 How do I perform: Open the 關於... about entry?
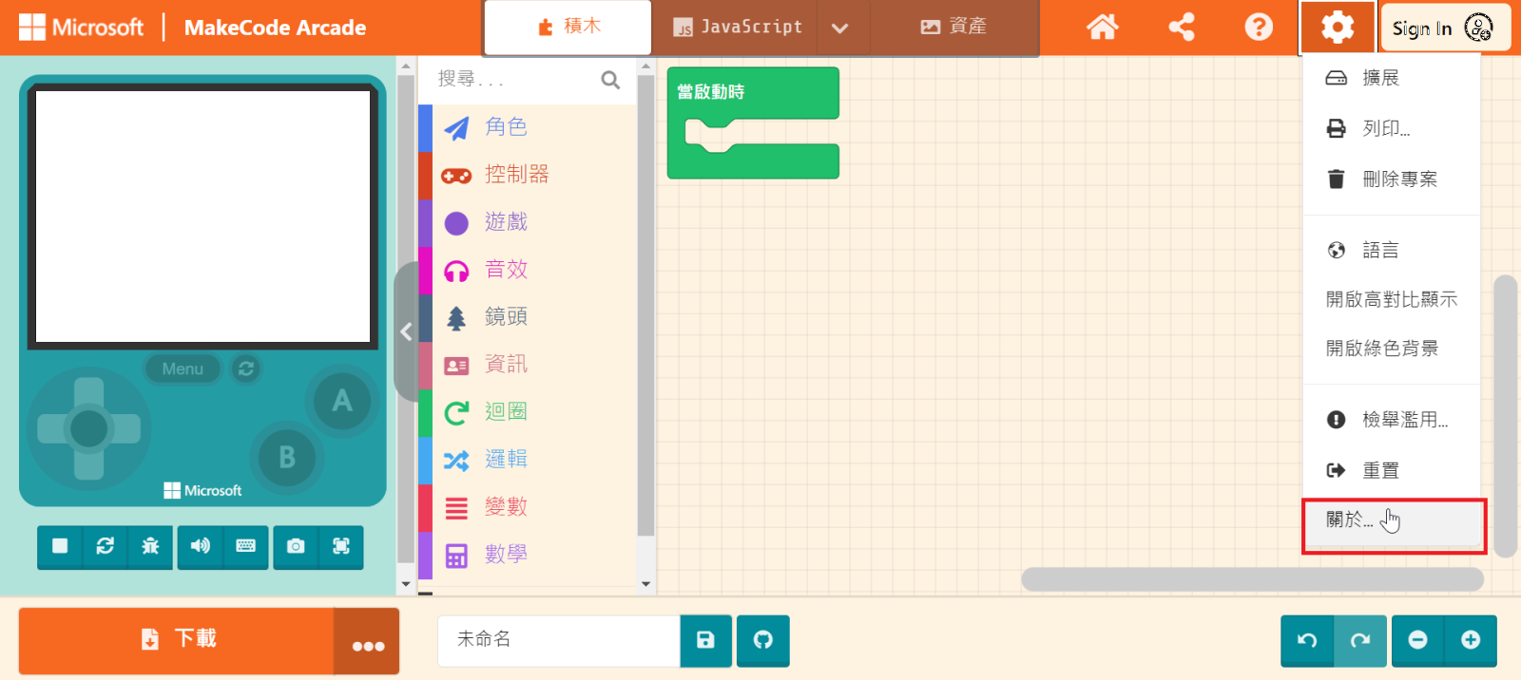1392,520
